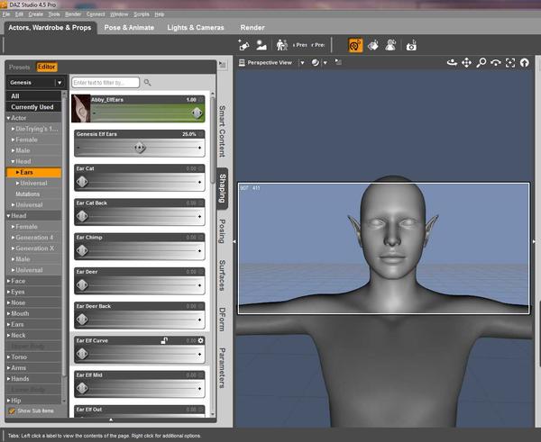Click the collapse arrow at viewport left edge
Viewport: 541px width, 442px height.
(234, 241)
